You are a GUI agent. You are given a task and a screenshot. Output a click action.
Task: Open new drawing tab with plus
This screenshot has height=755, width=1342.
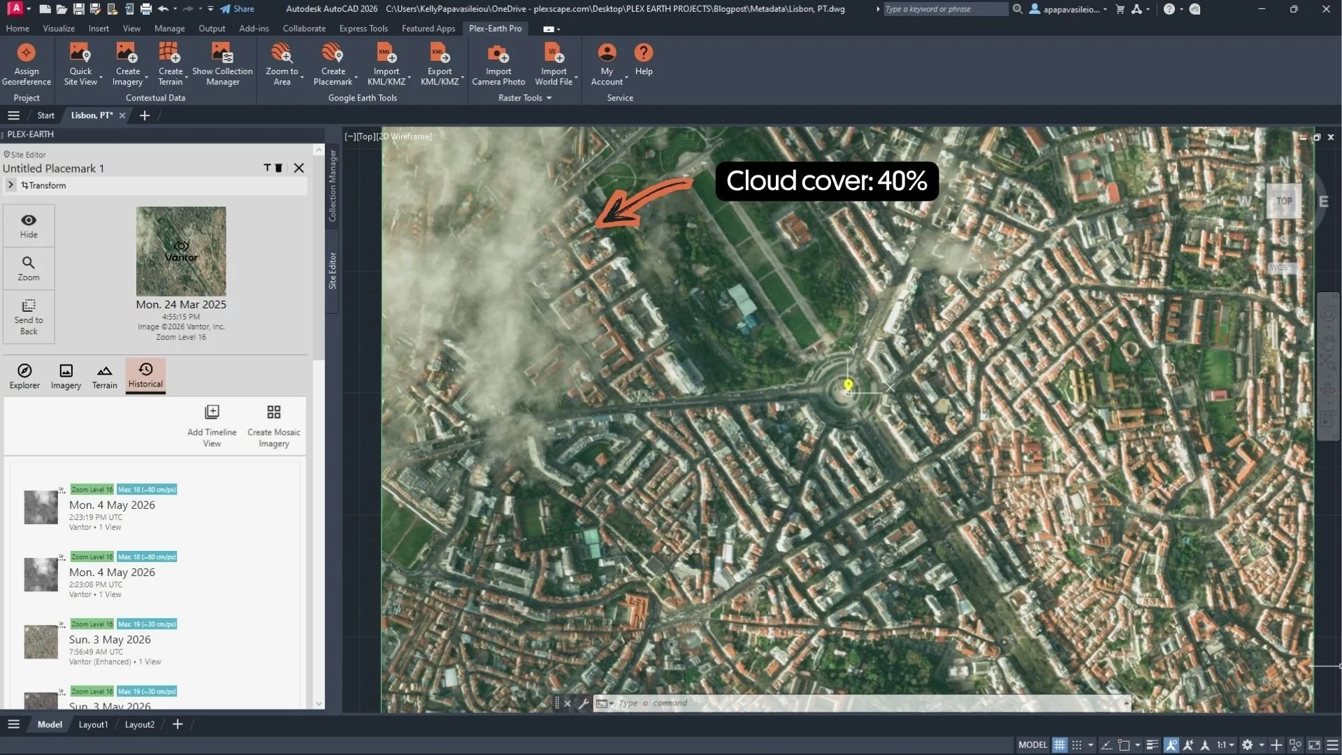coord(145,115)
